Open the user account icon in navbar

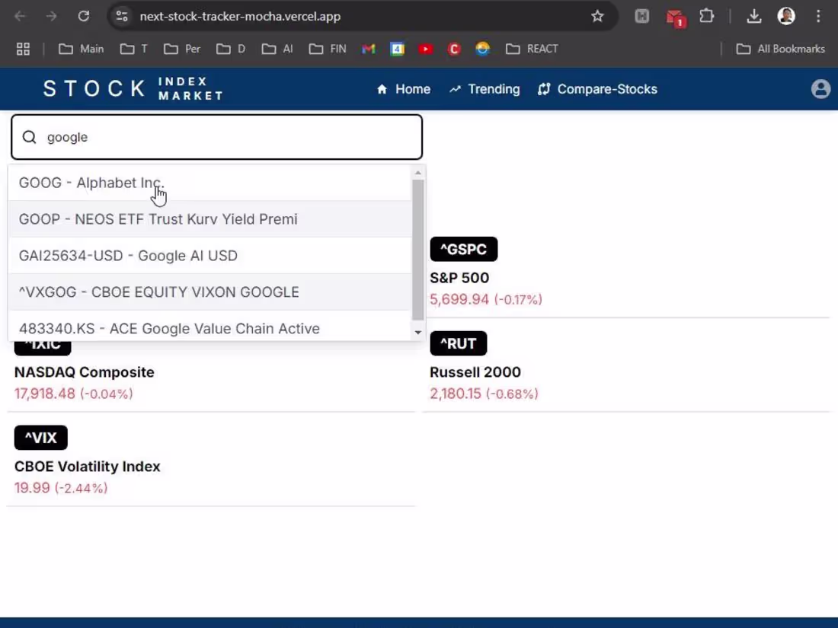pos(820,88)
